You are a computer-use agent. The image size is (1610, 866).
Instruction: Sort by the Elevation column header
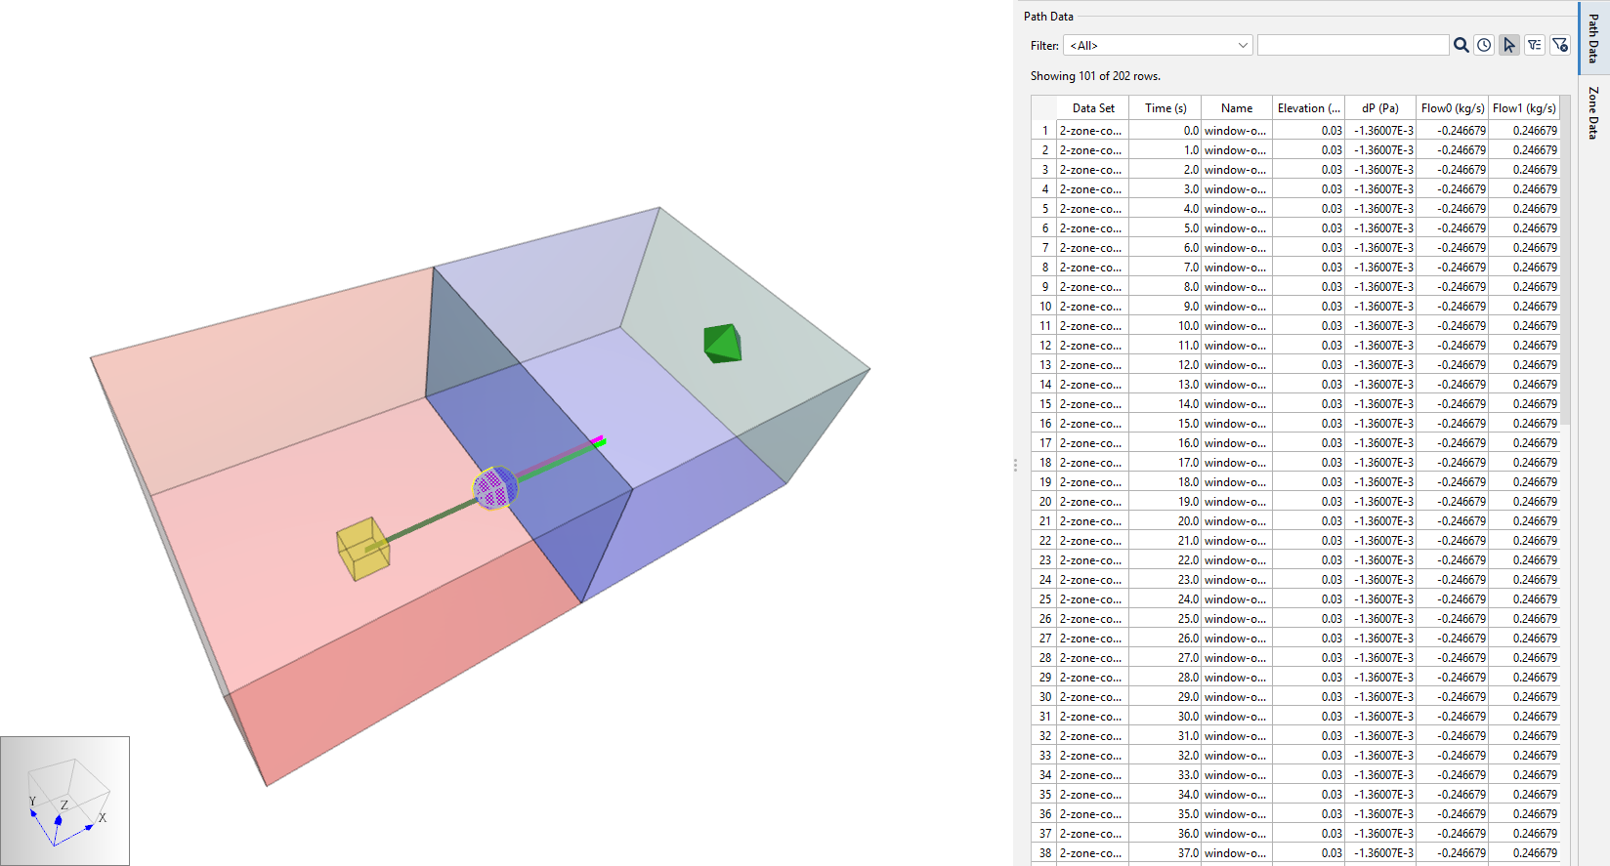(1308, 108)
